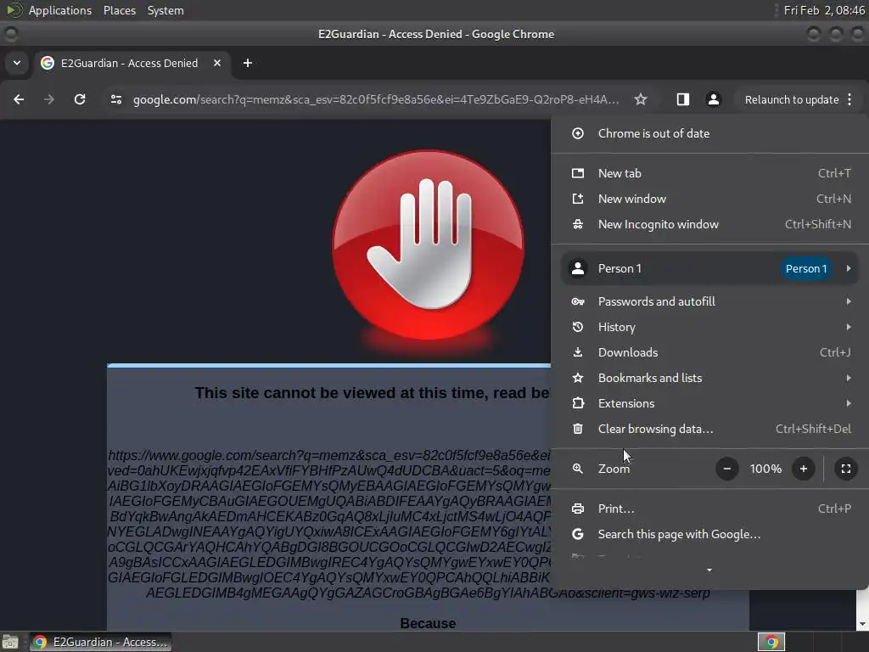Click the Google G icon in menu

577,535
